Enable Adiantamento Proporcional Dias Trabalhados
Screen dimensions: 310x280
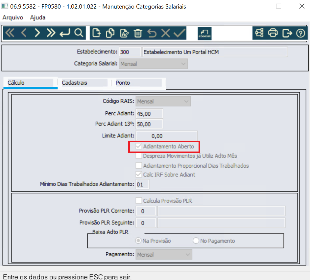click(x=139, y=165)
